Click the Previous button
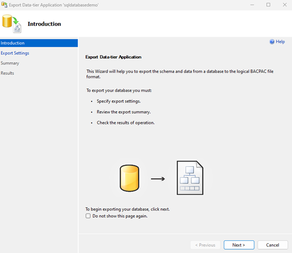 [x=205, y=245]
